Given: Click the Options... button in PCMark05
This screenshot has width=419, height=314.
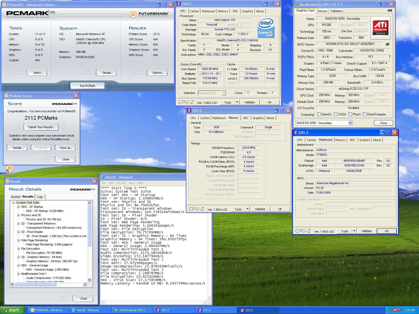Looking at the screenshot, I should click(x=158, y=73).
